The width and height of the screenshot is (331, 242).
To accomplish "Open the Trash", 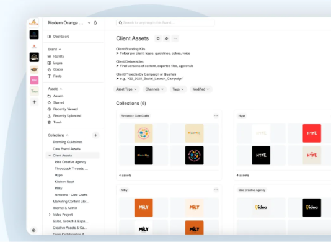I will tap(57, 122).
